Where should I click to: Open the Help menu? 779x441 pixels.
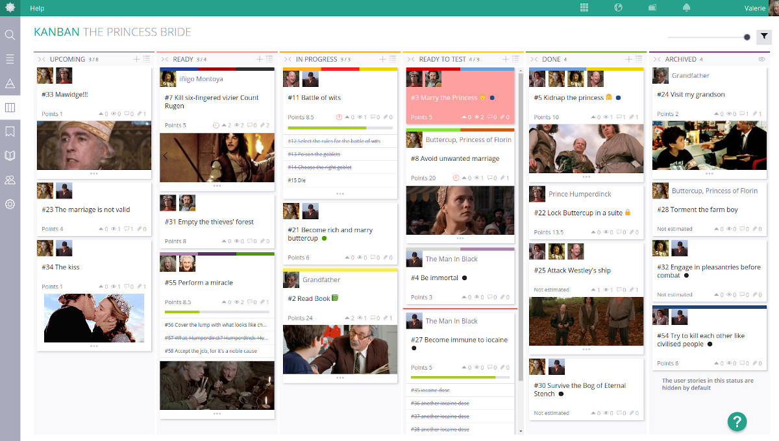(37, 8)
